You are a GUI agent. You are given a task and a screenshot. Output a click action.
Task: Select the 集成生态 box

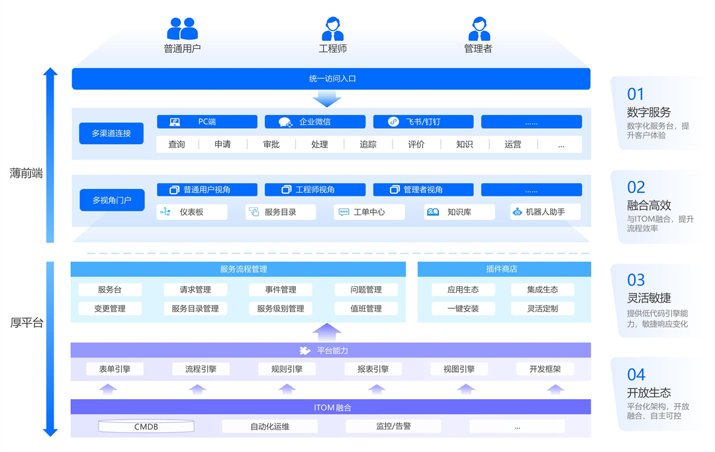pos(543,289)
